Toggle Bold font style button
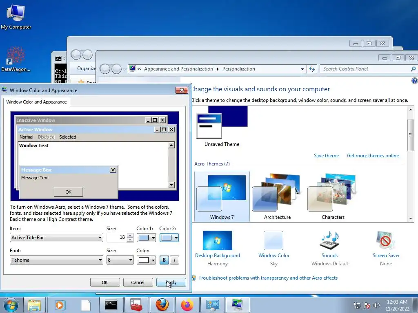 (164, 260)
